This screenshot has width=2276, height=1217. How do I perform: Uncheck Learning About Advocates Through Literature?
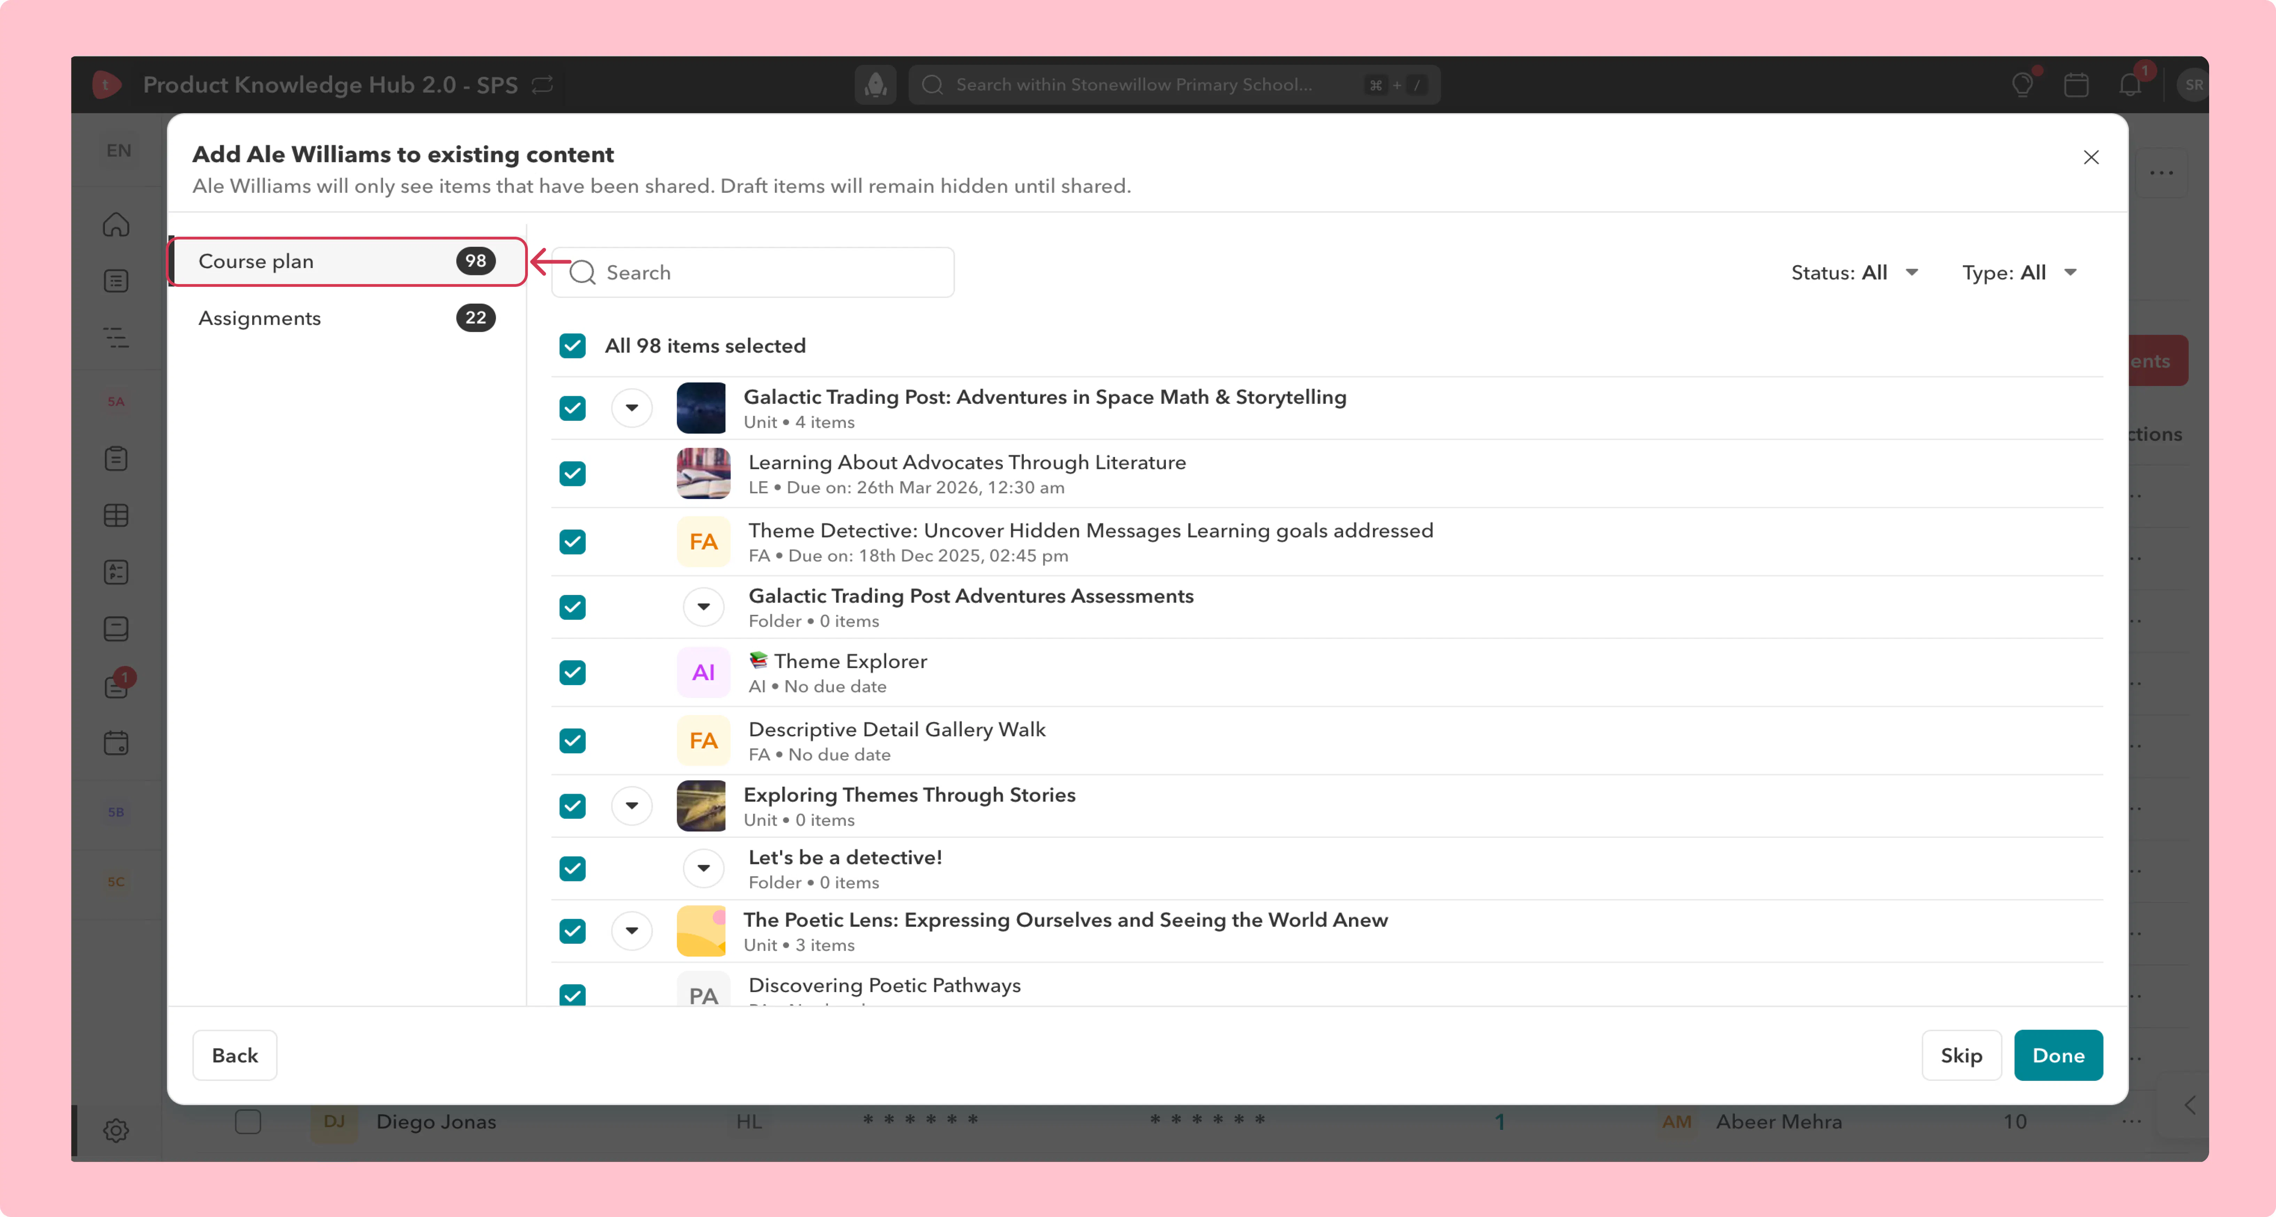(572, 473)
